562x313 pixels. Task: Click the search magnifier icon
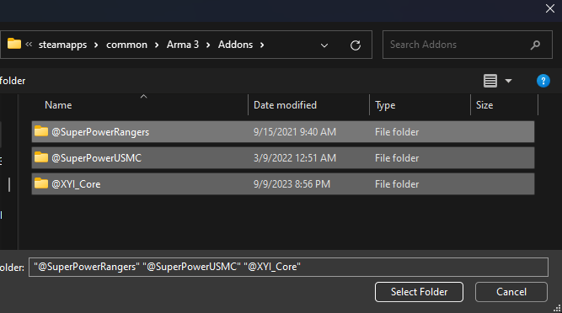click(x=535, y=45)
